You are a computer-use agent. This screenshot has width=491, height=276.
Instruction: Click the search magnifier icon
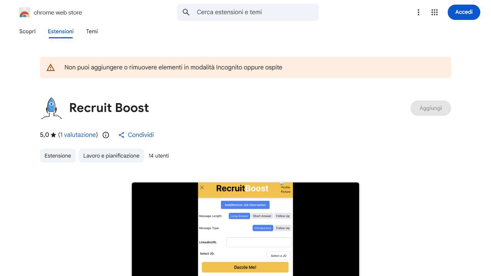click(186, 12)
